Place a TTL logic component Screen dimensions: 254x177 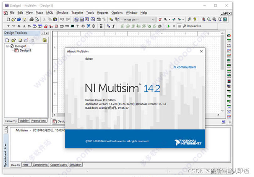pyautogui.click(x=35, y=26)
